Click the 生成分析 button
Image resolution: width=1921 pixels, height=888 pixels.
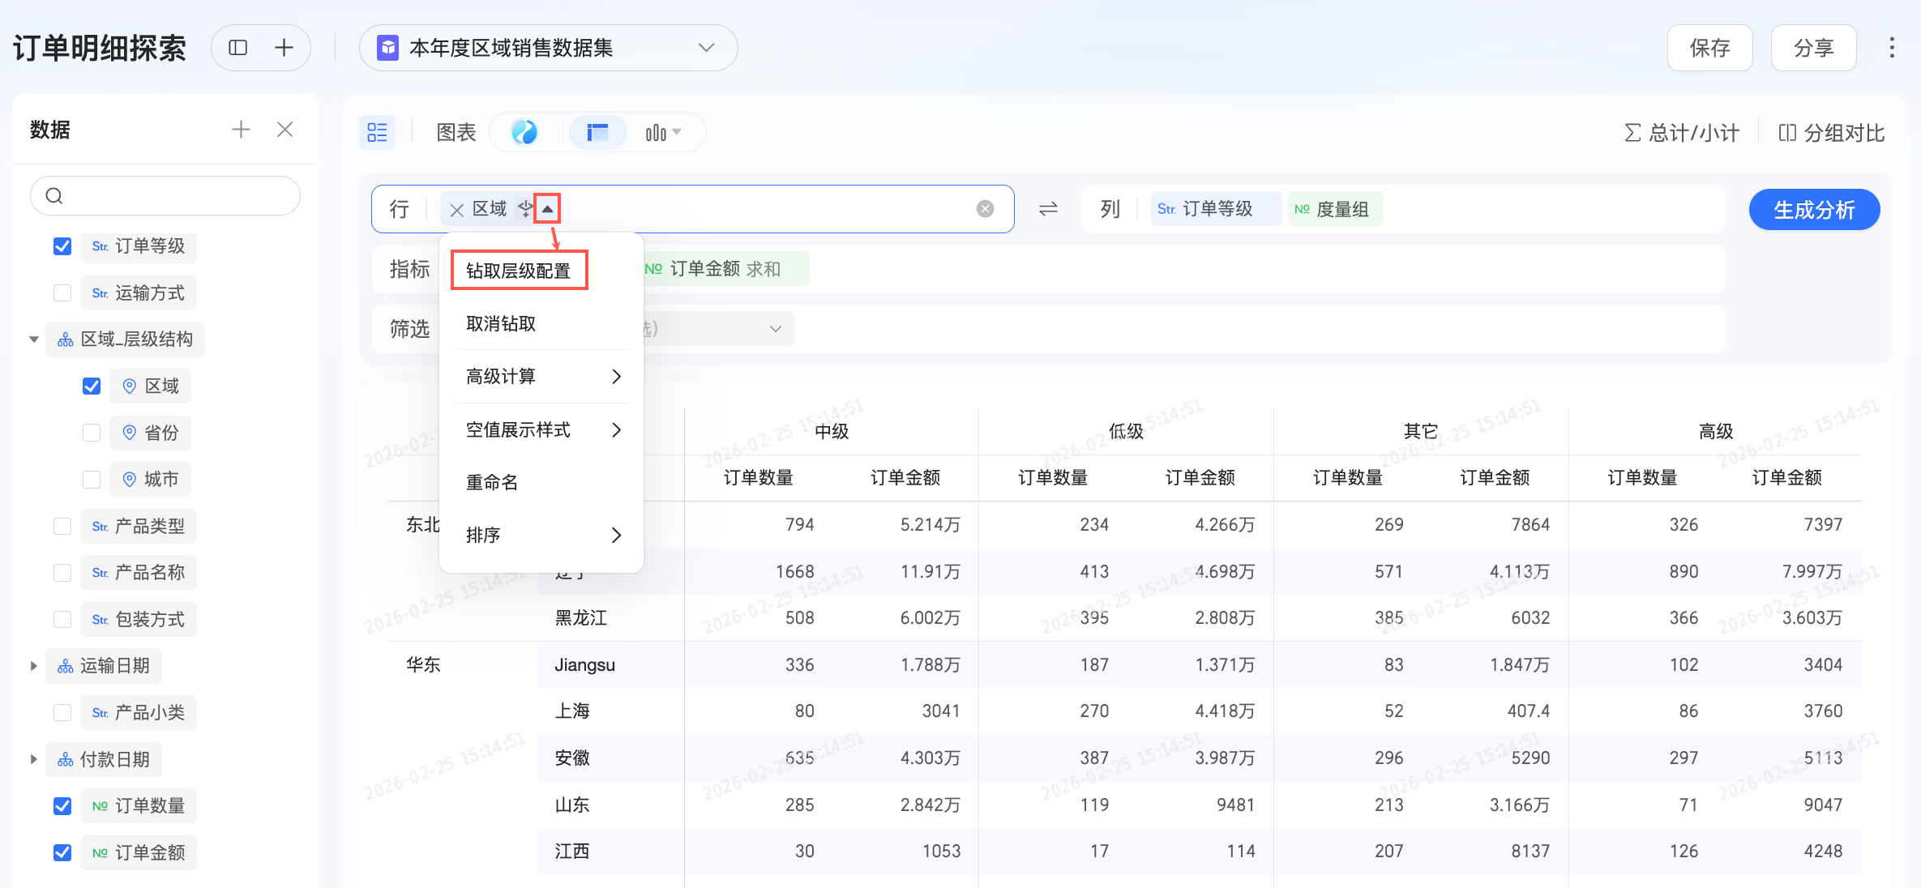1813,210
